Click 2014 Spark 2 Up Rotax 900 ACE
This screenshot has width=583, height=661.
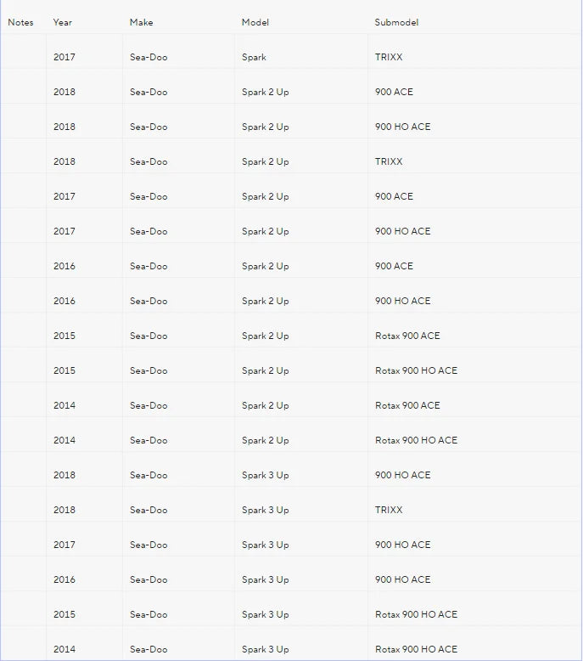(407, 405)
